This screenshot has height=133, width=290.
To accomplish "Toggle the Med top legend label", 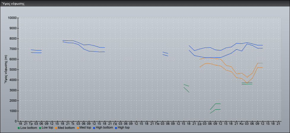I will point(85,128).
